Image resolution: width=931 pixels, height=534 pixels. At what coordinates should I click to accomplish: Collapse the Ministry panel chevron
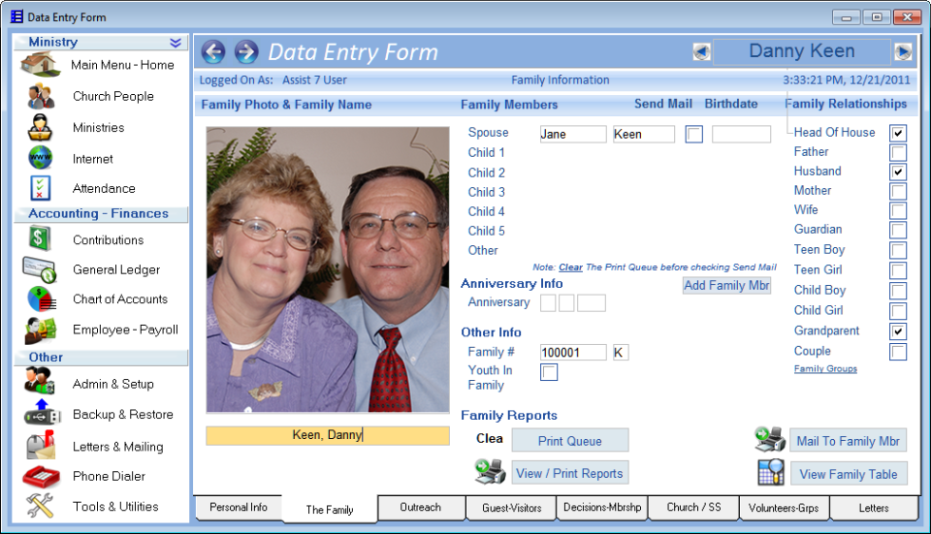pos(176,43)
